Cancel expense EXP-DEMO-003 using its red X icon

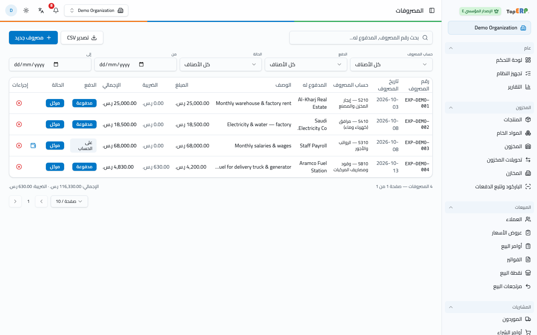[x=19, y=146]
